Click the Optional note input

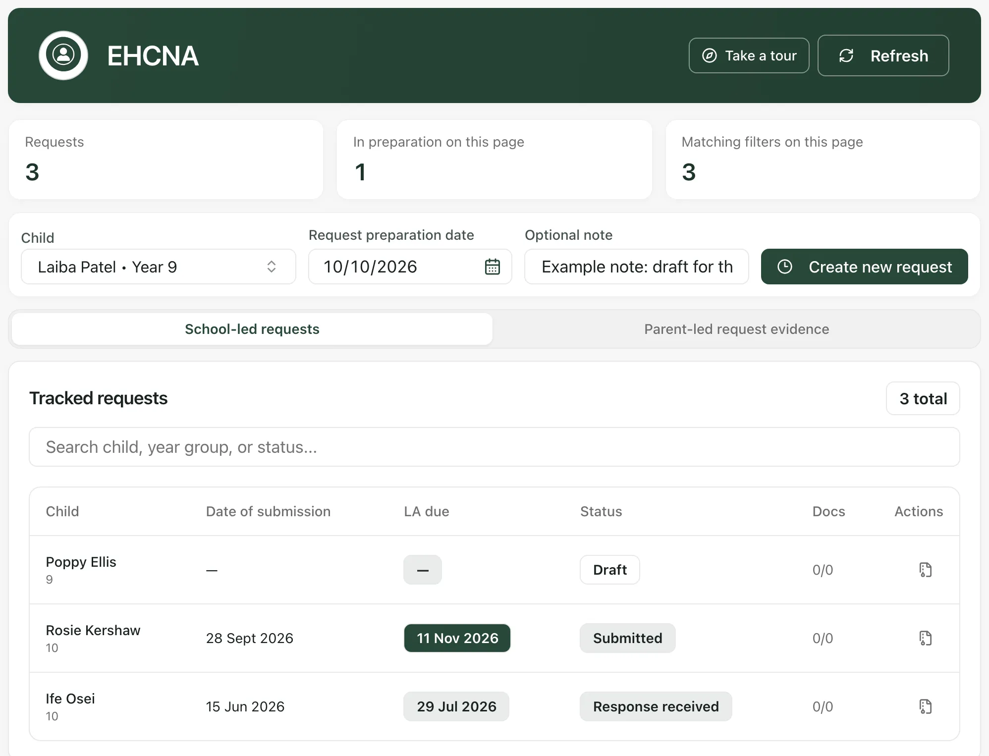636,267
